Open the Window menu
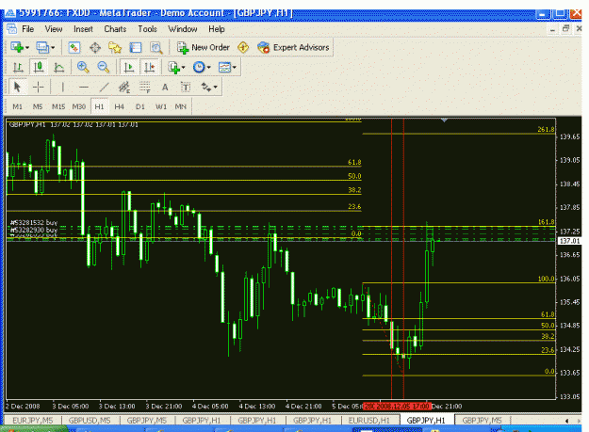Screen dimensions: 589x432 (183, 29)
